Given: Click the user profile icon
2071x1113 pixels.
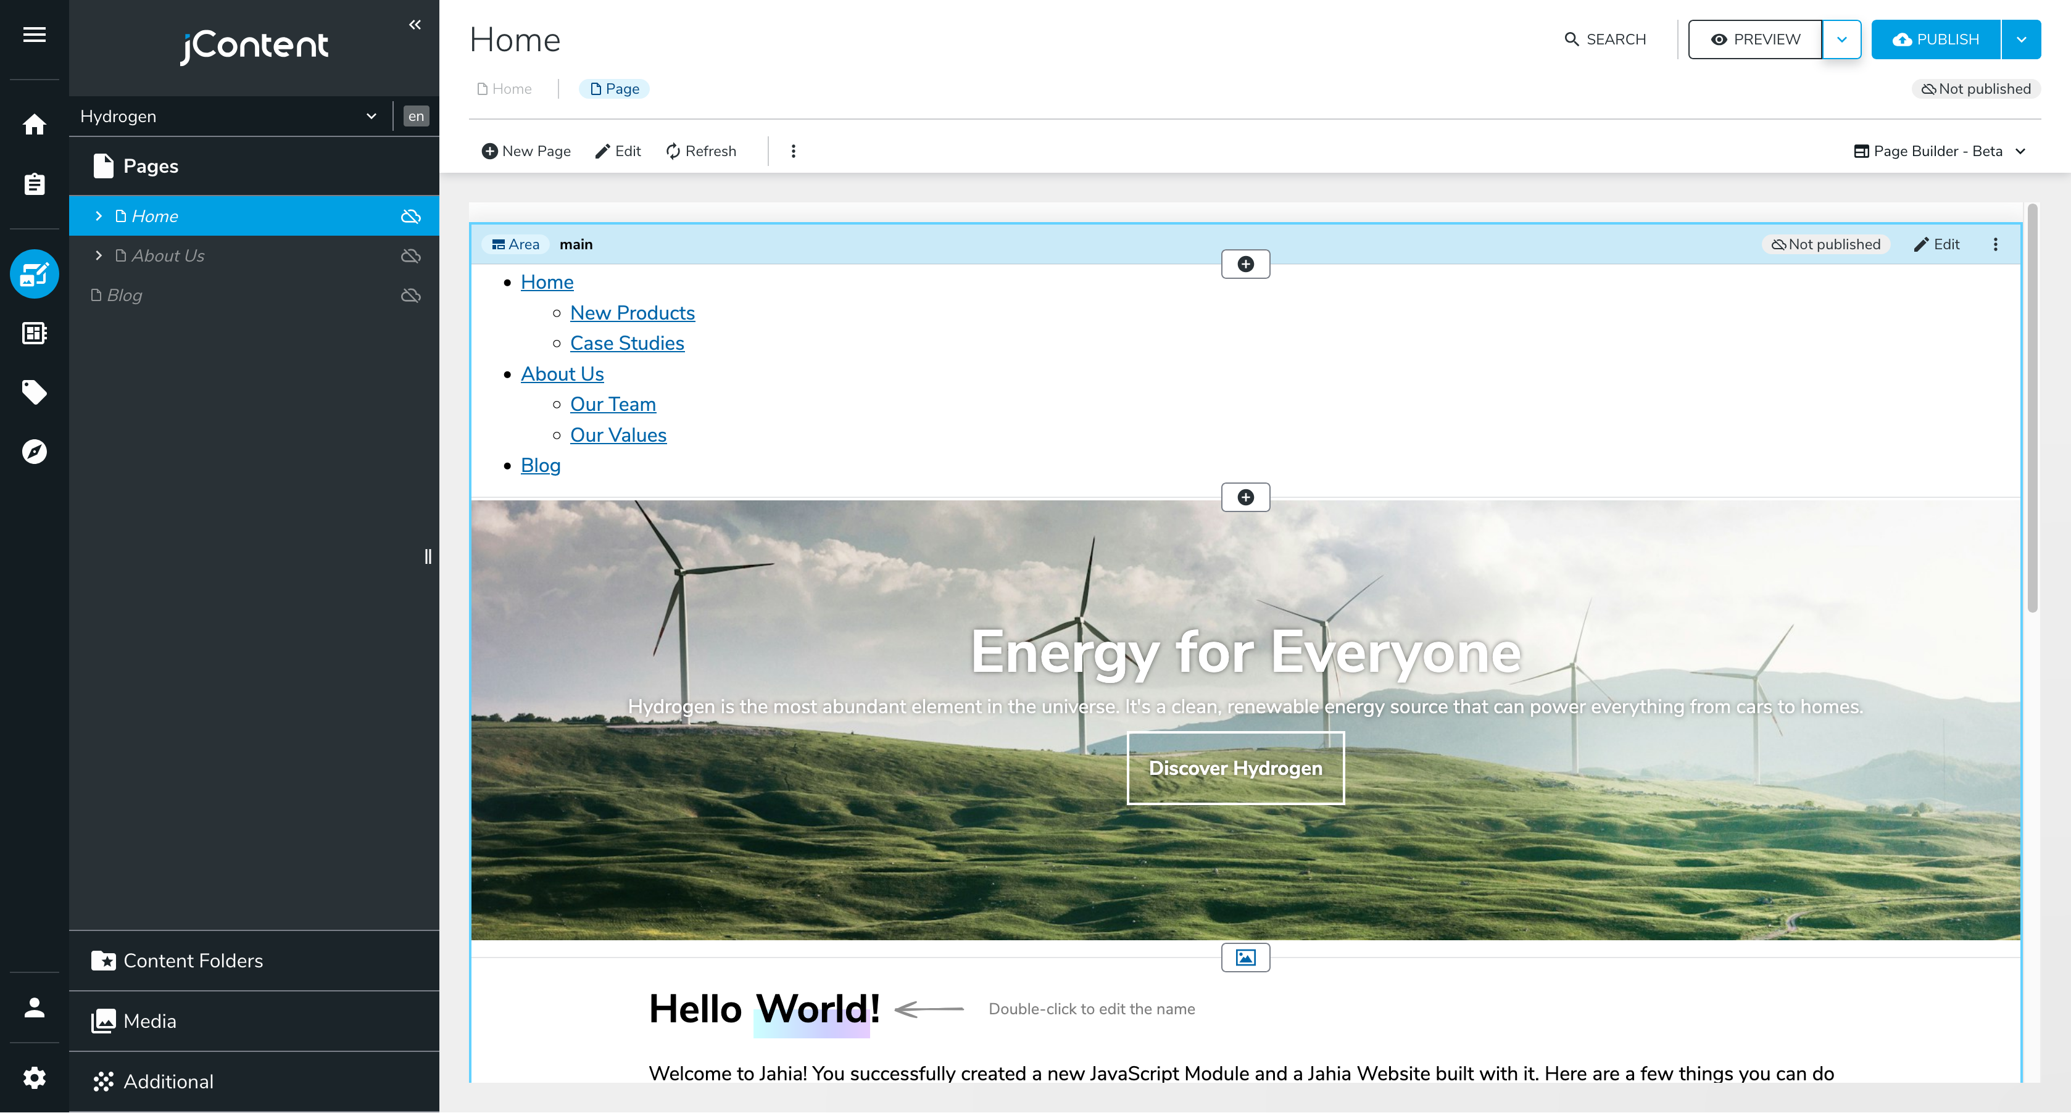Looking at the screenshot, I should 34,1007.
